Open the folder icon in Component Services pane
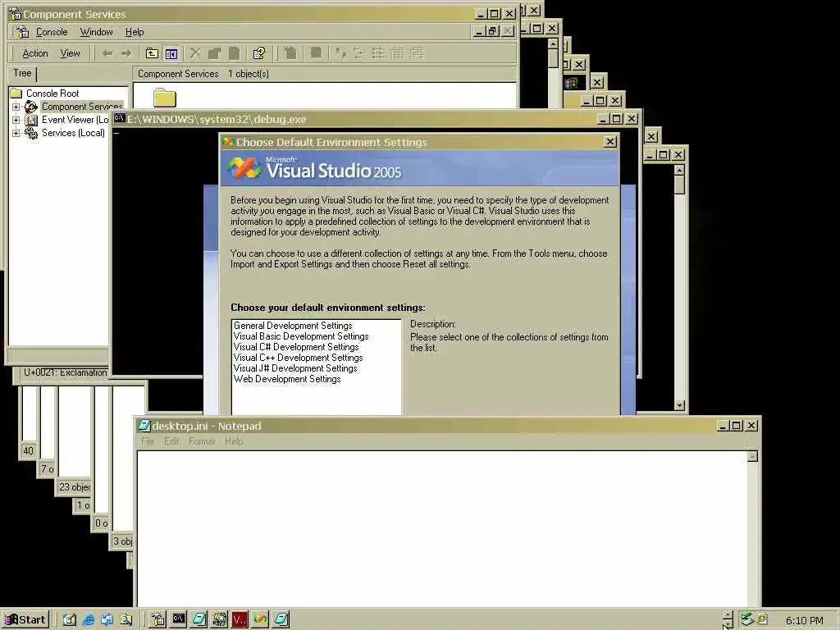The height and width of the screenshot is (630, 840). coord(164,98)
